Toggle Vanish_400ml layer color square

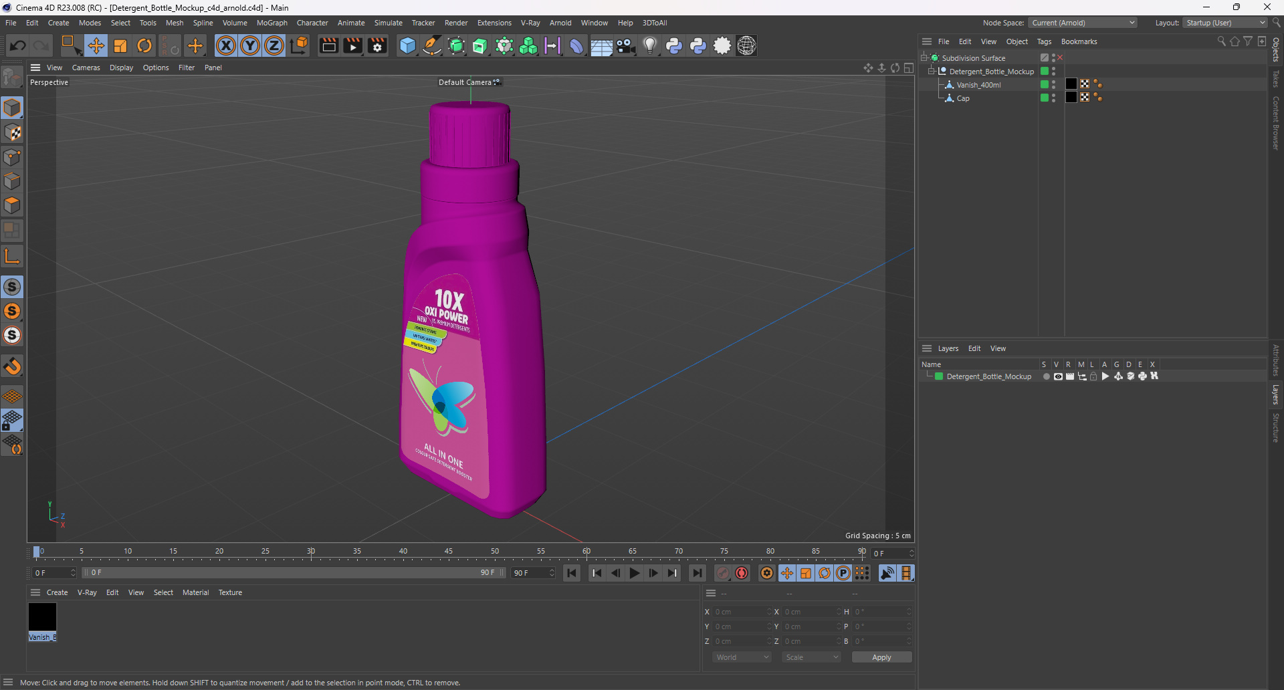click(x=1045, y=85)
